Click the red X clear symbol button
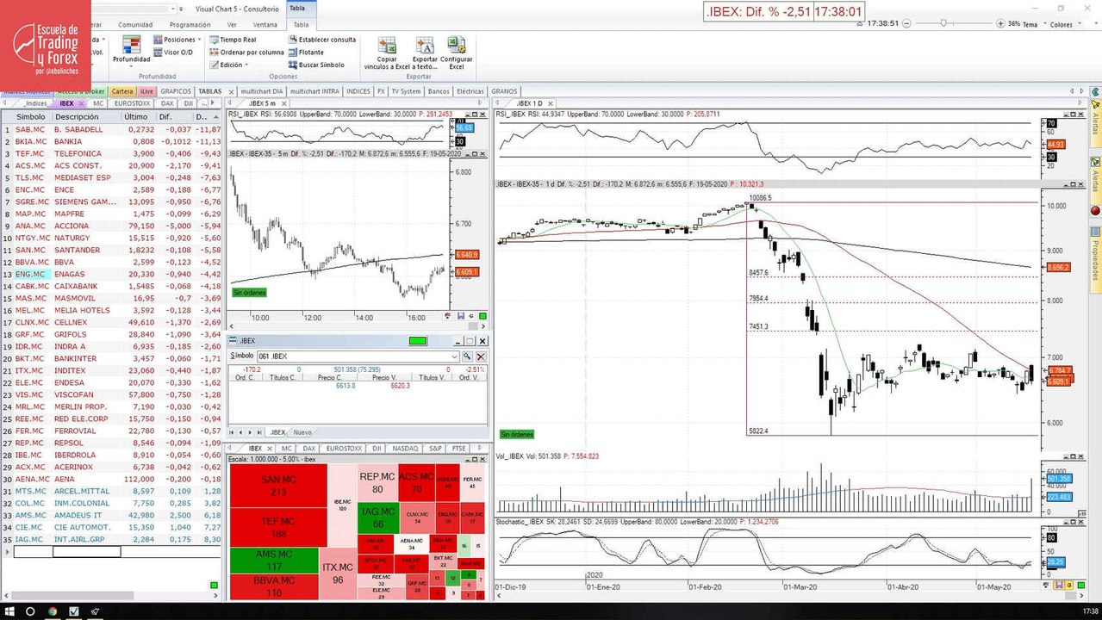The height and width of the screenshot is (620, 1102). click(481, 356)
